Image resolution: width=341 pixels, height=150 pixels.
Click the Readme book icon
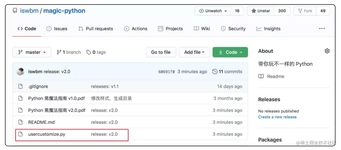(x=261, y=76)
